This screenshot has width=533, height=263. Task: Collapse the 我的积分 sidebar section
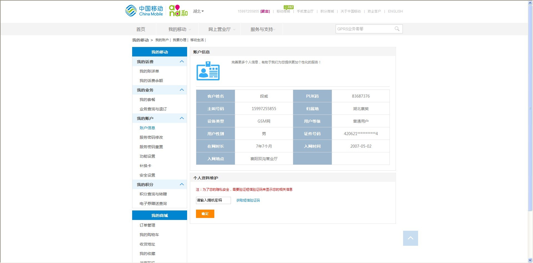(182, 184)
